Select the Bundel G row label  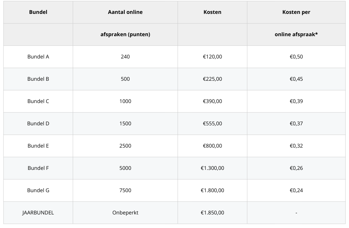[38, 191]
